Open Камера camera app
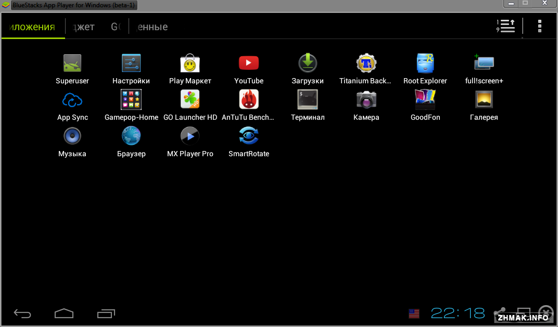Screen dimensions: 558x327 [366, 99]
